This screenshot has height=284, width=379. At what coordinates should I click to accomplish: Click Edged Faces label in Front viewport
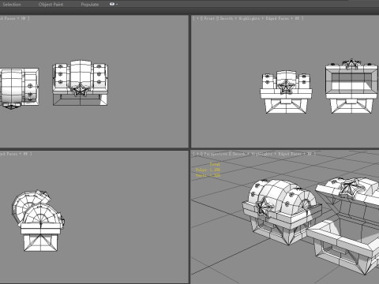tap(277, 18)
